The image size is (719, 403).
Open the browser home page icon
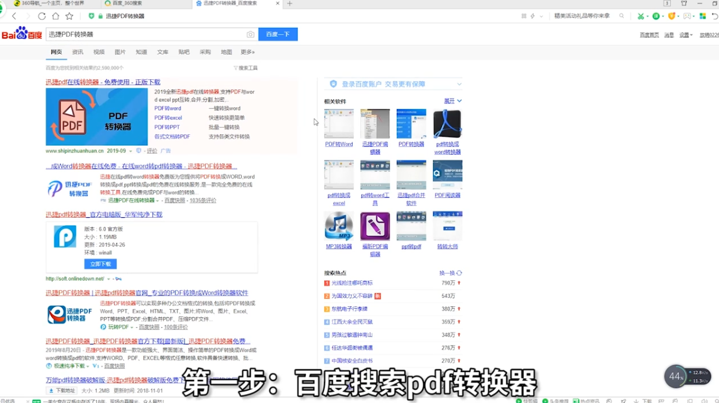(x=56, y=16)
